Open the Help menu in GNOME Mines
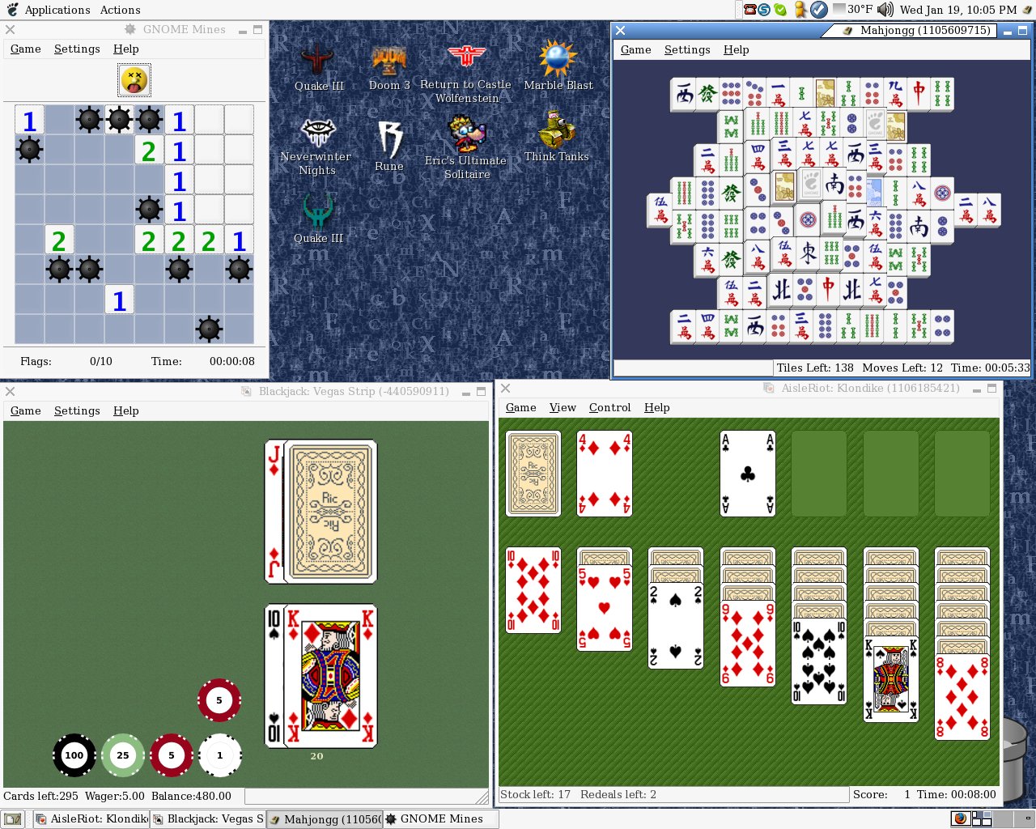Screen dimensions: 1036x829 (x=125, y=49)
